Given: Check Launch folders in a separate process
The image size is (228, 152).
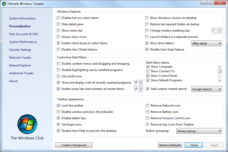Looking at the screenshot, I should (147, 37).
